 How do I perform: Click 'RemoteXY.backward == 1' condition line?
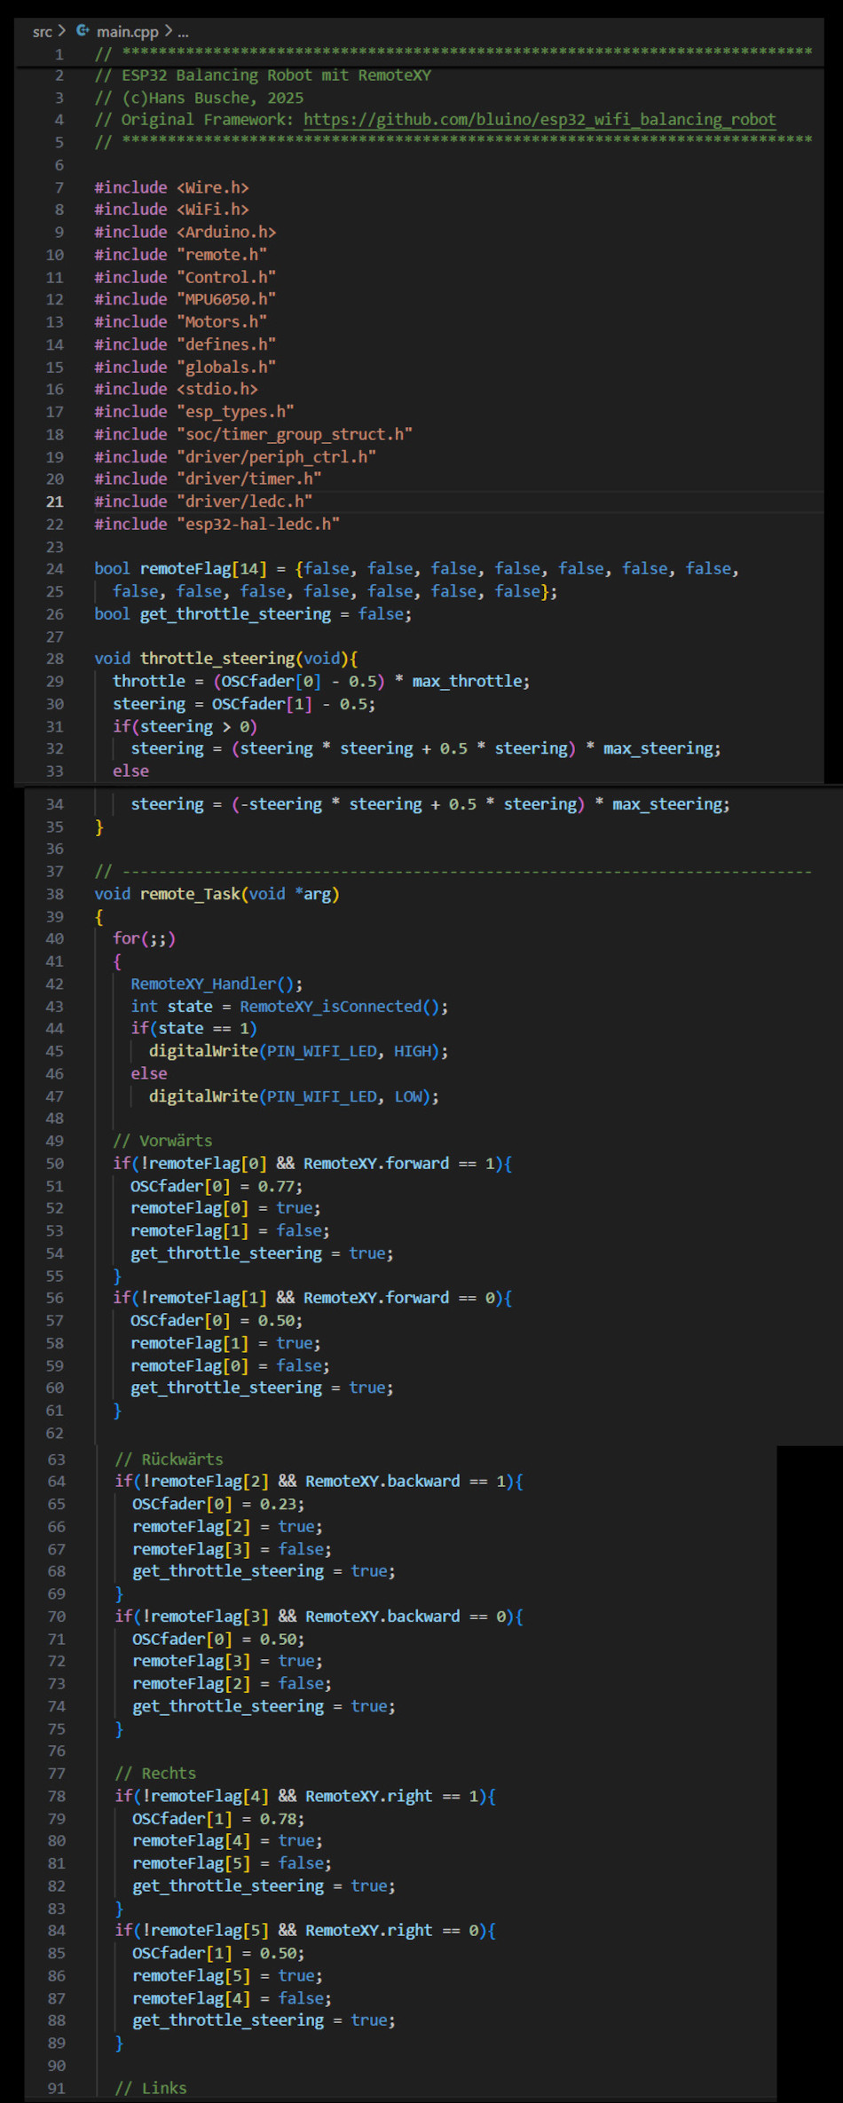[x=319, y=1482]
